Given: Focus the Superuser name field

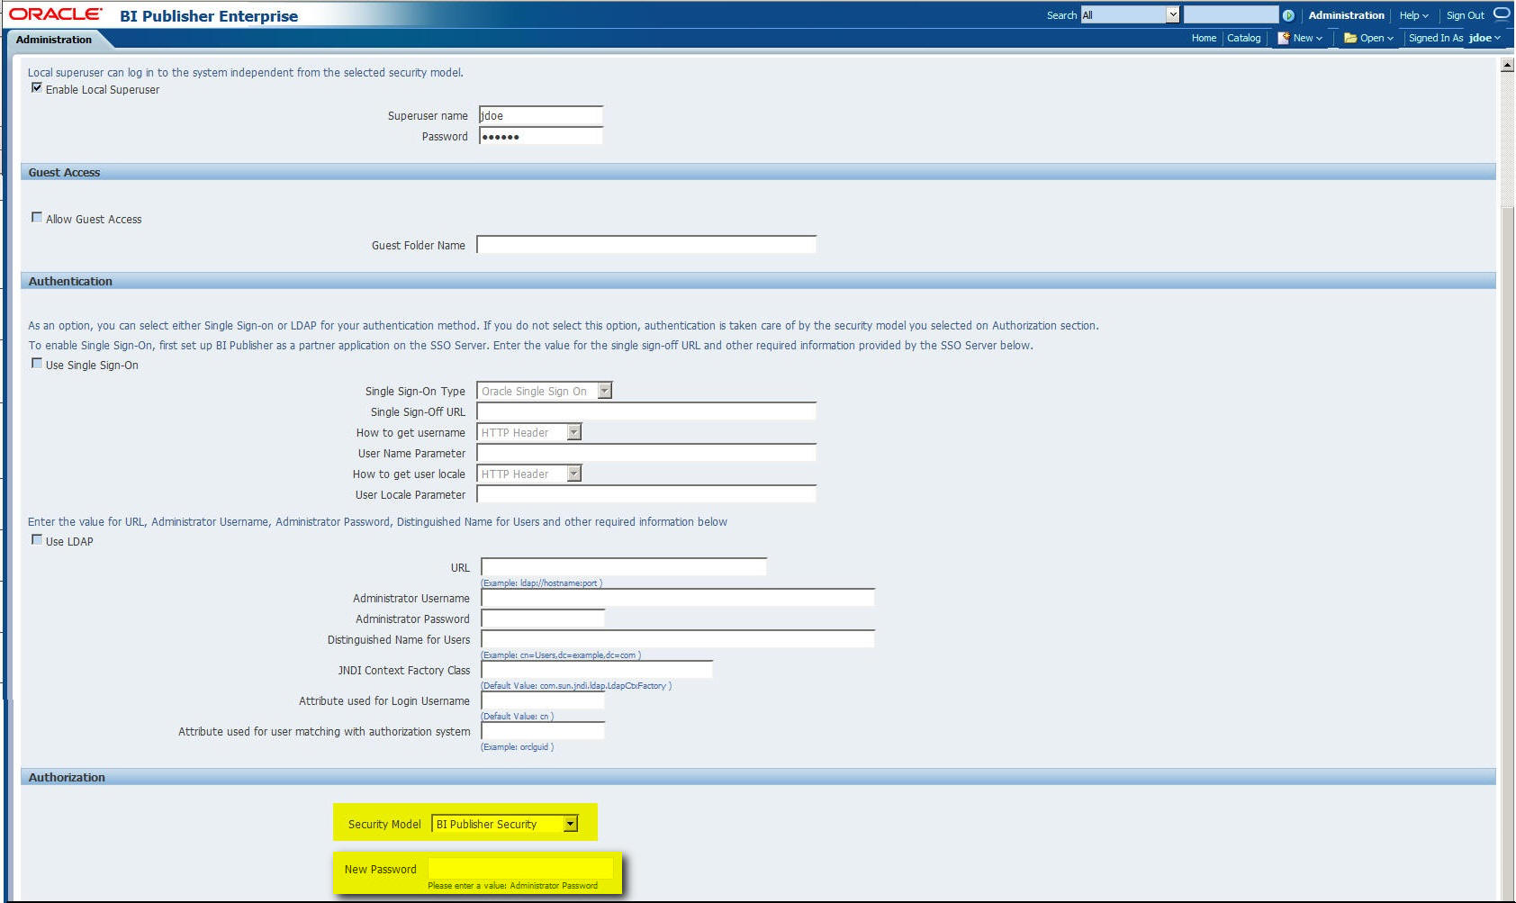Looking at the screenshot, I should point(540,115).
